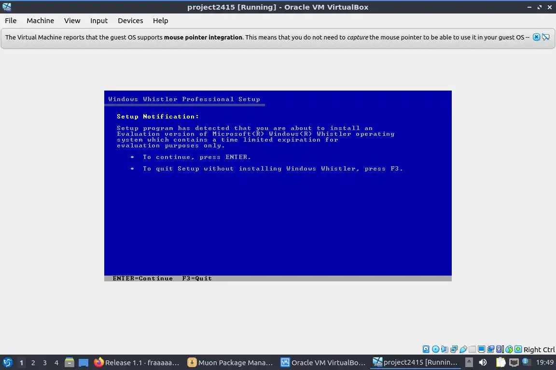
Task: Click the display status indicator
Action: point(482,349)
